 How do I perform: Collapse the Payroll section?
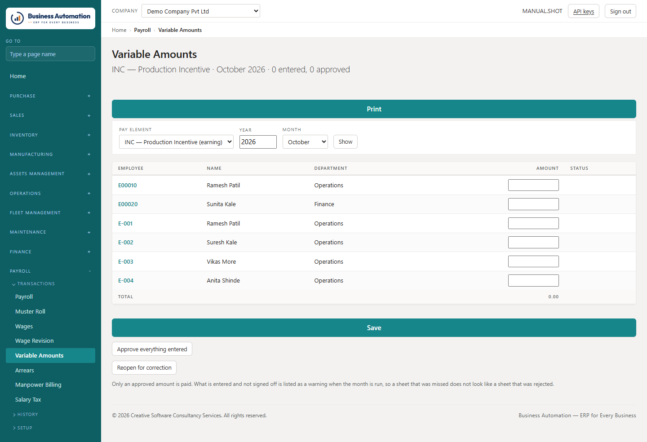click(x=50, y=271)
